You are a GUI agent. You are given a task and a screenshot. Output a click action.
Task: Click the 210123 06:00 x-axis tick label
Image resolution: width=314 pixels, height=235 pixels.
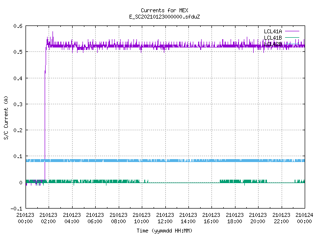[95, 218]
